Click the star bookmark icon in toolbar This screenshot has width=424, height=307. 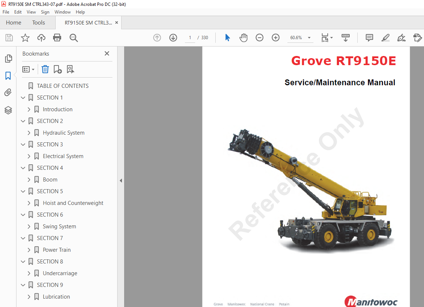pyautogui.click(x=25, y=38)
